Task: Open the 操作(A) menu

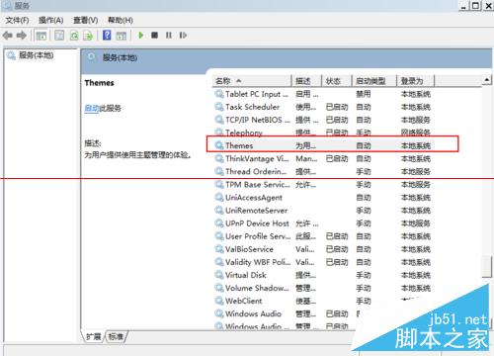Action: tap(51, 21)
